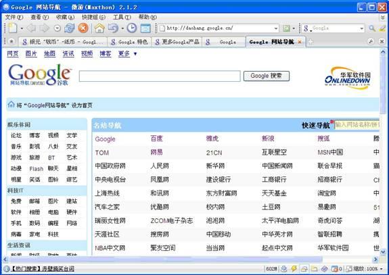Screen dimensions: 389x275
Task: Expand the toolbar search box dropdown
Action: 361,28
